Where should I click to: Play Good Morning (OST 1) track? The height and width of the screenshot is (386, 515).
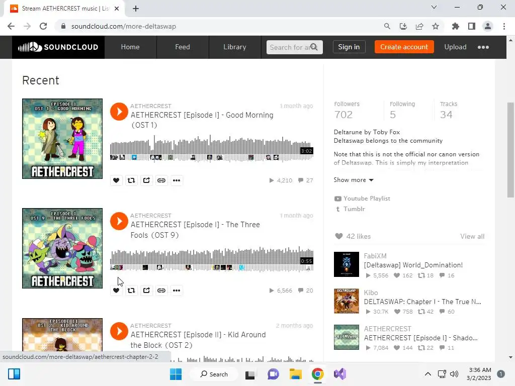point(119,112)
